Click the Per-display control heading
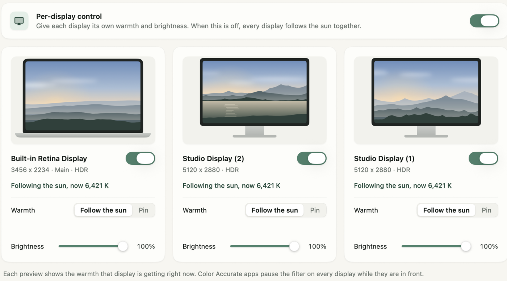The width and height of the screenshot is (507, 281). [x=69, y=17]
